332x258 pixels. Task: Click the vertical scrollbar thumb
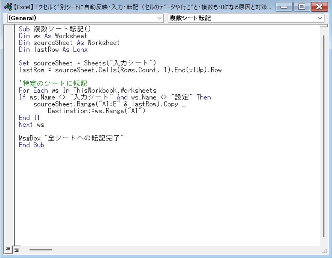tap(323, 135)
